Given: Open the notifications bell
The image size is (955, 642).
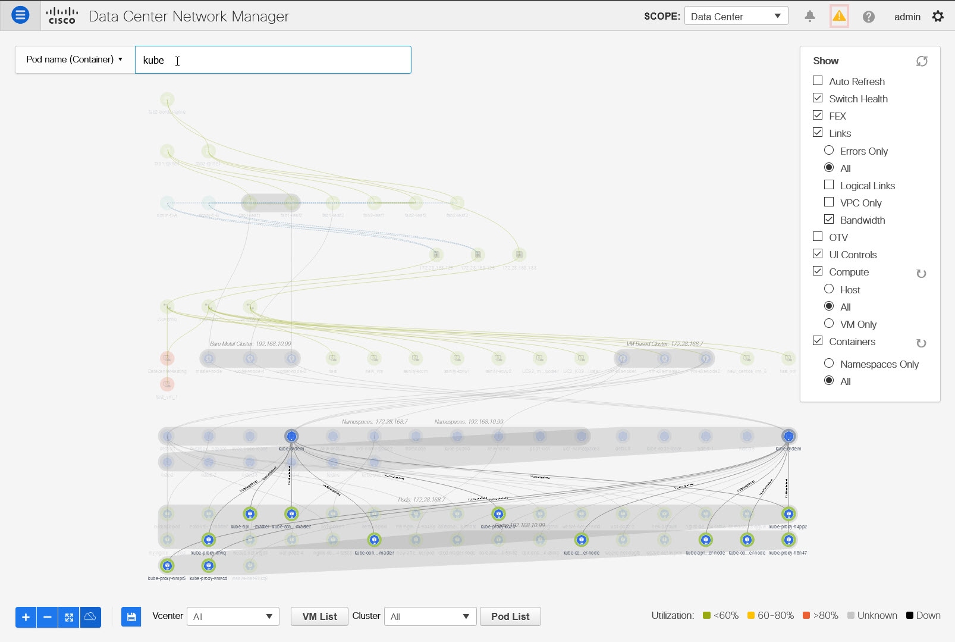Looking at the screenshot, I should point(810,16).
